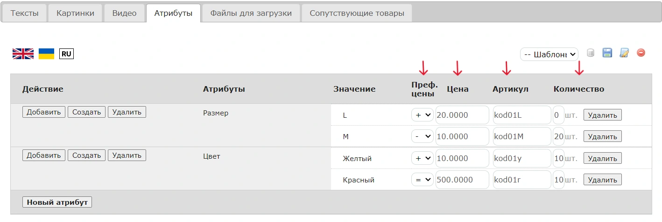
Task: Select the Ukrainian flag language
Action: (46, 54)
